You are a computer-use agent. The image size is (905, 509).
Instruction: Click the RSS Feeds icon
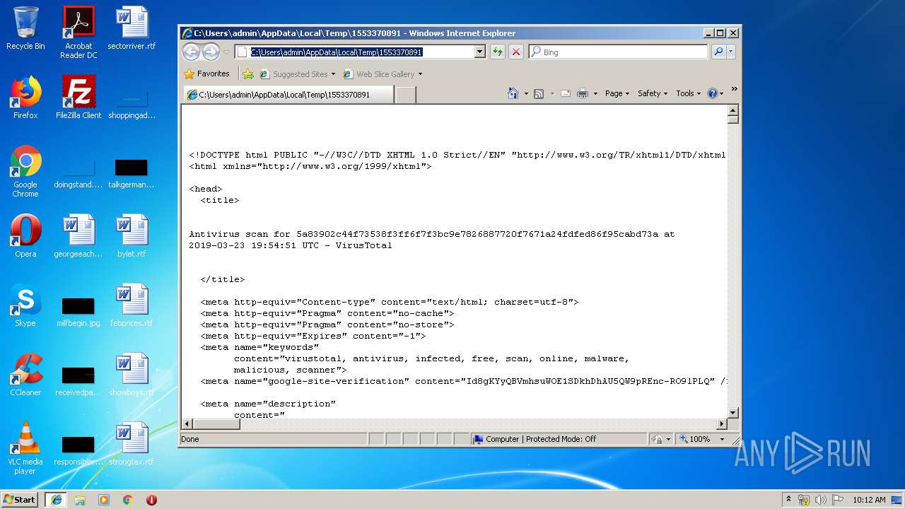click(x=539, y=93)
